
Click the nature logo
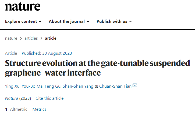(x=23, y=7)
